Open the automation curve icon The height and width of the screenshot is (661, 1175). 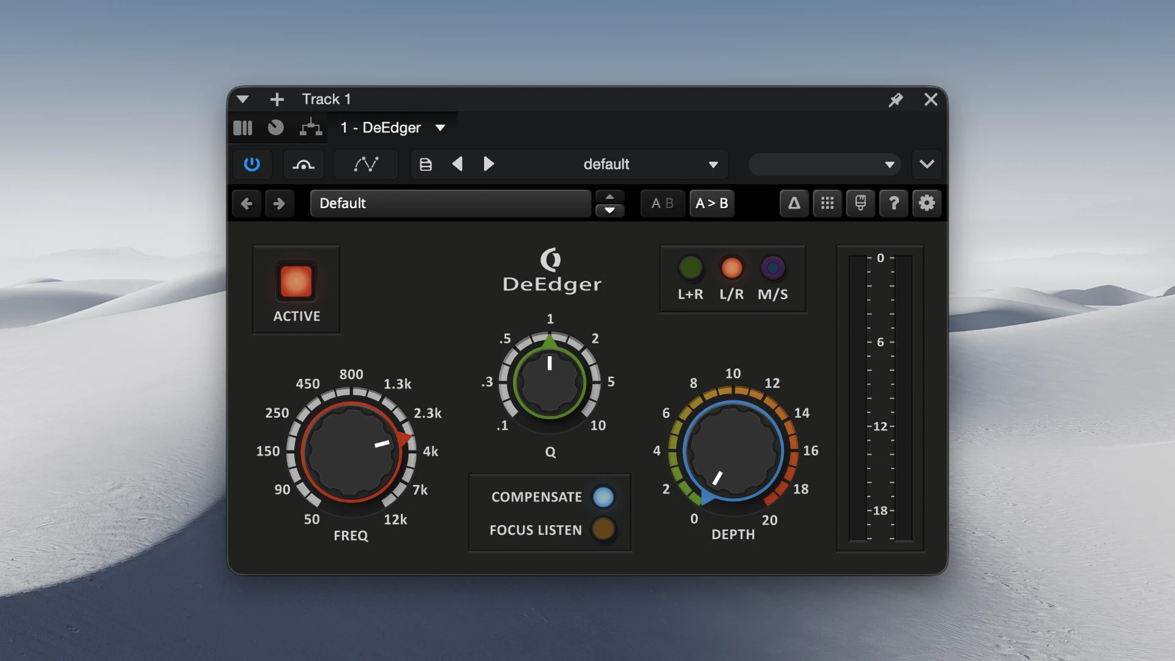[x=366, y=164]
